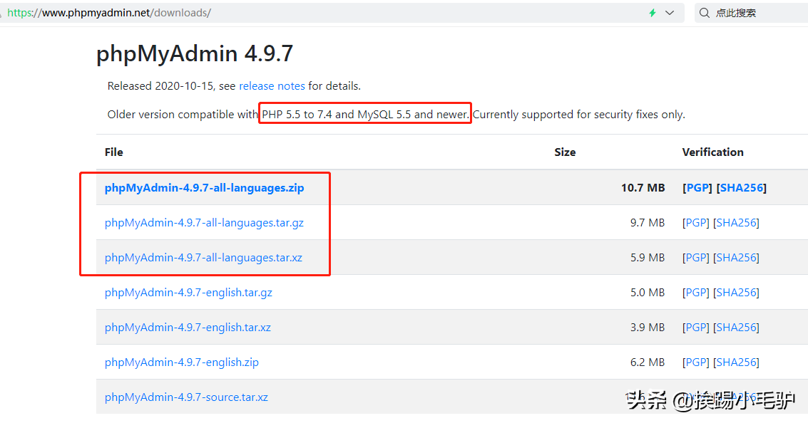This screenshot has height=423, width=808.
Task: Open SHA256 link for all-languages.tar.xz
Action: coord(736,258)
